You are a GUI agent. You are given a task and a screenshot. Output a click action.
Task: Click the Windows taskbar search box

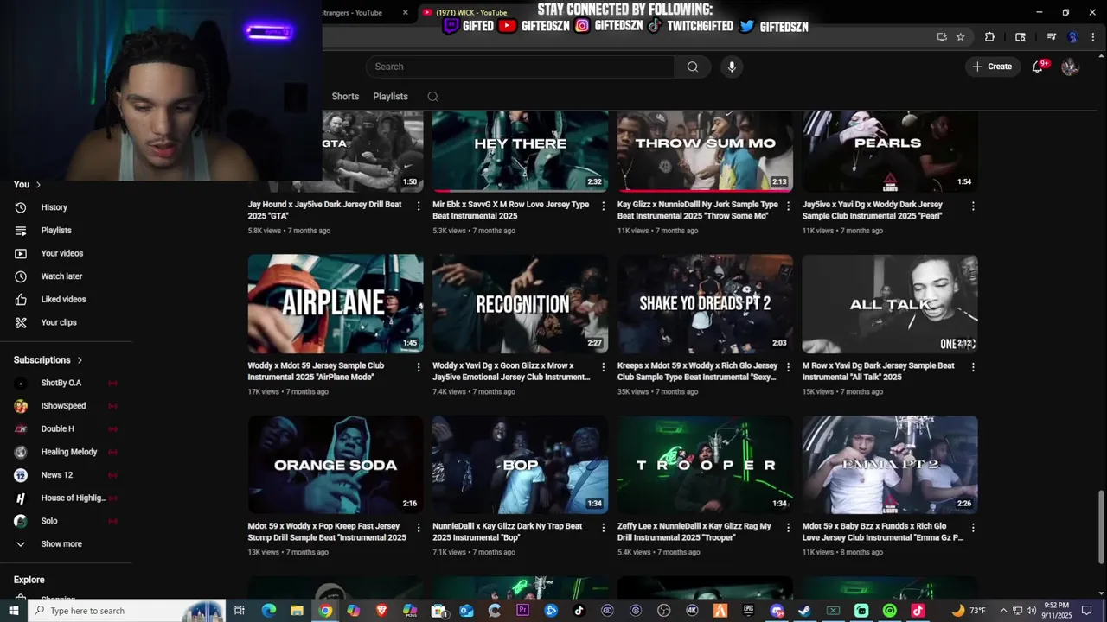(x=126, y=611)
